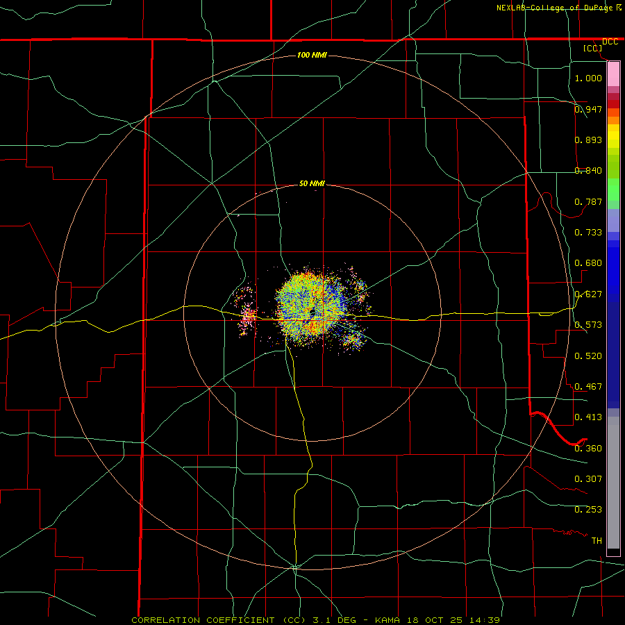625x625 pixels.
Task: Click the 0.520 legend value
Action: pyautogui.click(x=588, y=356)
